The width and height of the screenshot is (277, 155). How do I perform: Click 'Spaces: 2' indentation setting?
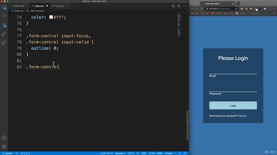120,153
